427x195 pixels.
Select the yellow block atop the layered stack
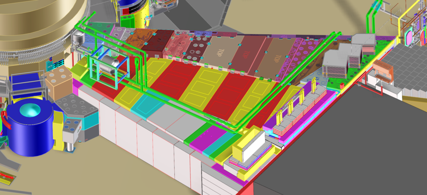(x=251, y=142)
